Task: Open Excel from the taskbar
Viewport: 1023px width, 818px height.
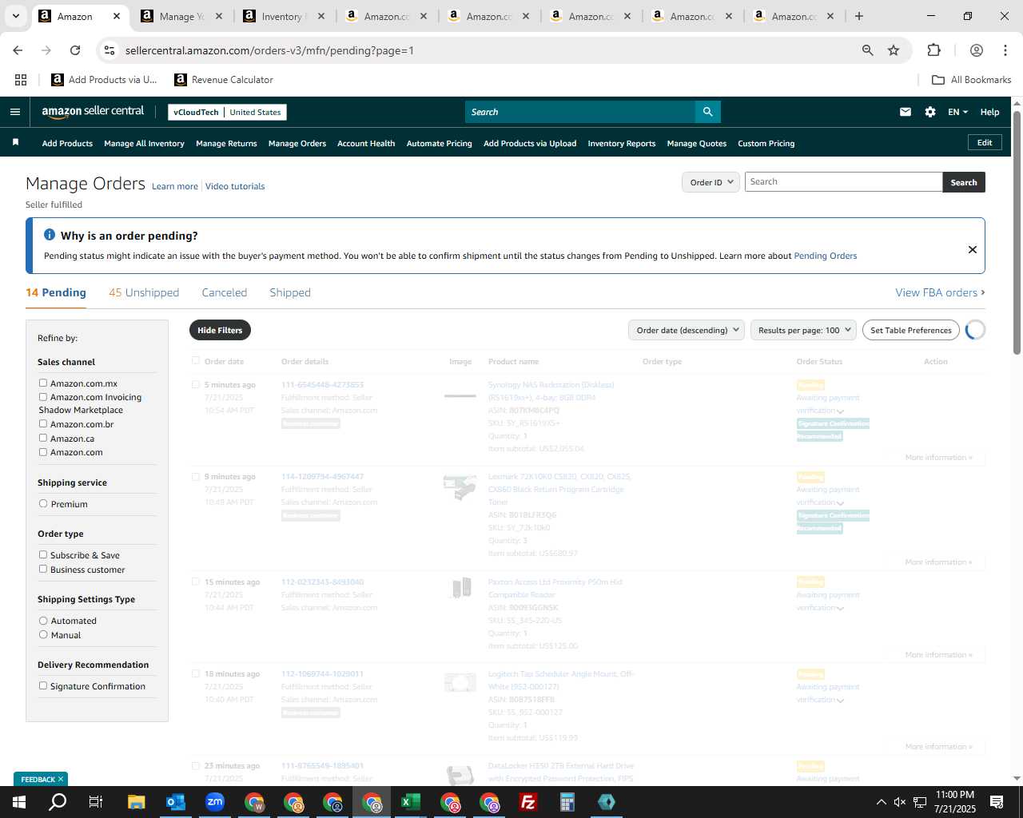Action: click(411, 802)
